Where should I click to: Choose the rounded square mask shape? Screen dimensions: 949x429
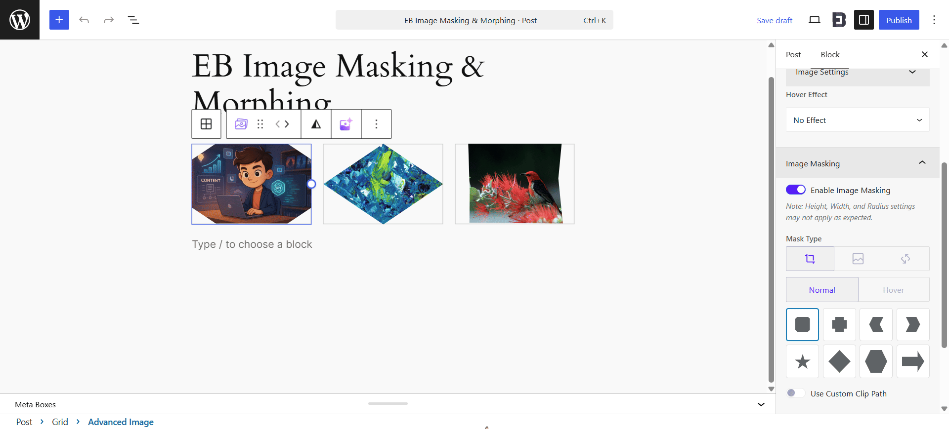pos(802,324)
